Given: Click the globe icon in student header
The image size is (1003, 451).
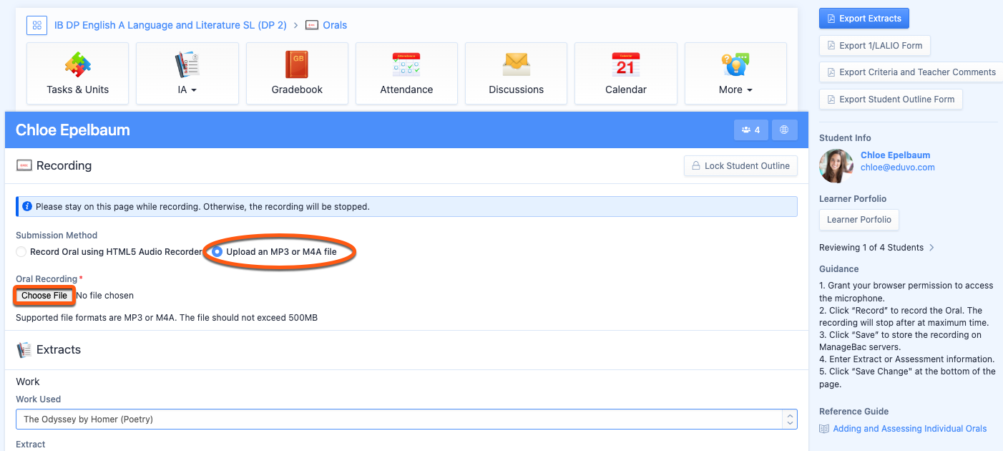Looking at the screenshot, I should tap(784, 130).
